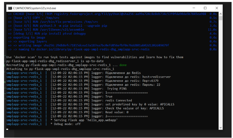Viewport: 233px width, 138px height.
Task: Minimize the cmd.exe window
Action: [192, 8]
